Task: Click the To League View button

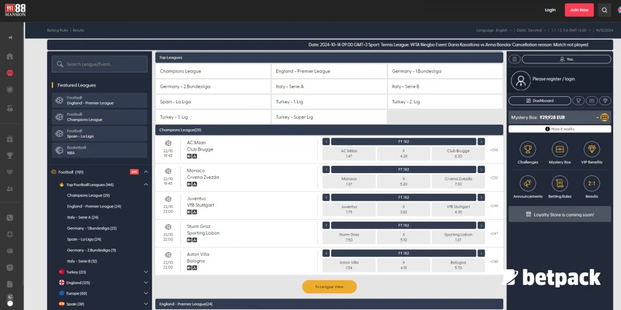Action: 329,287
